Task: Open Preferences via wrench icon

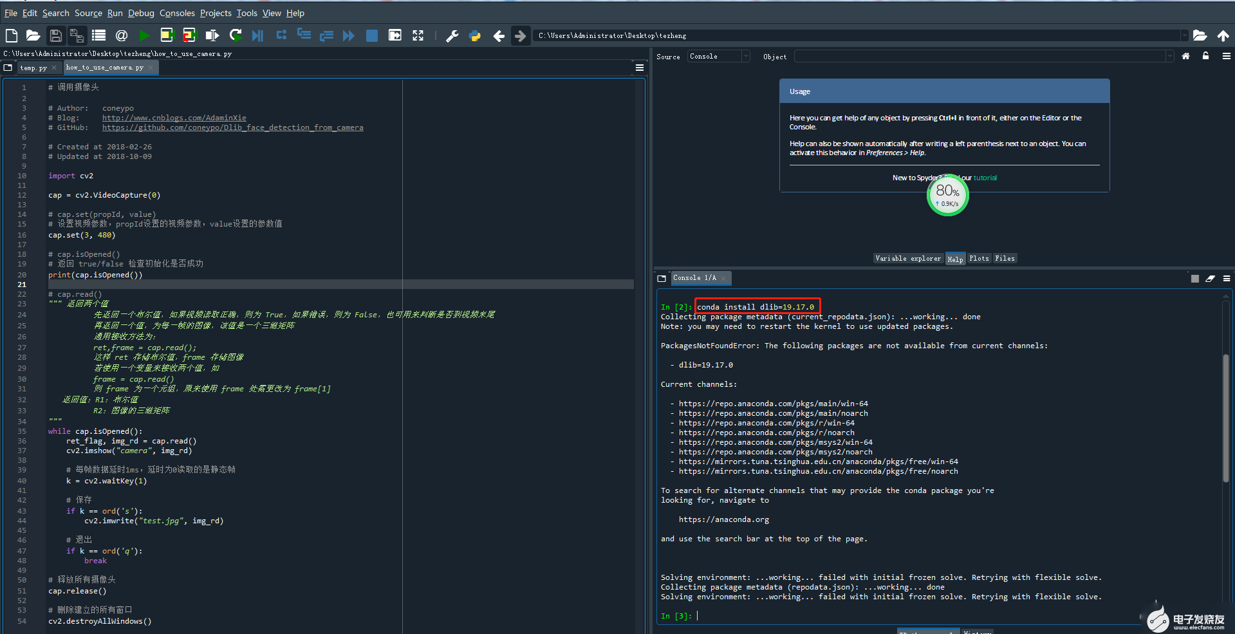Action: 452,35
